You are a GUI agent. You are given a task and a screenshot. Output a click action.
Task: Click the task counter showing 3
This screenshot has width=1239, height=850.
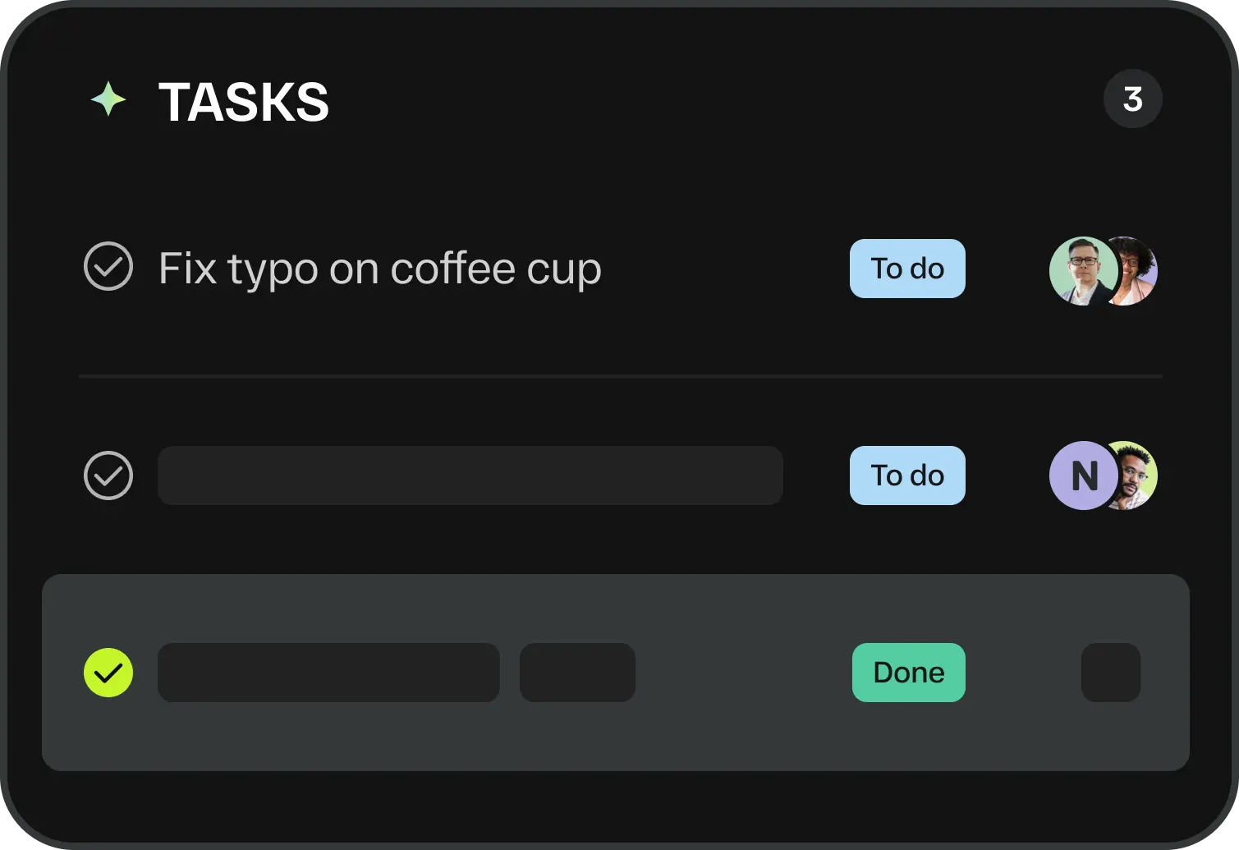1133,99
